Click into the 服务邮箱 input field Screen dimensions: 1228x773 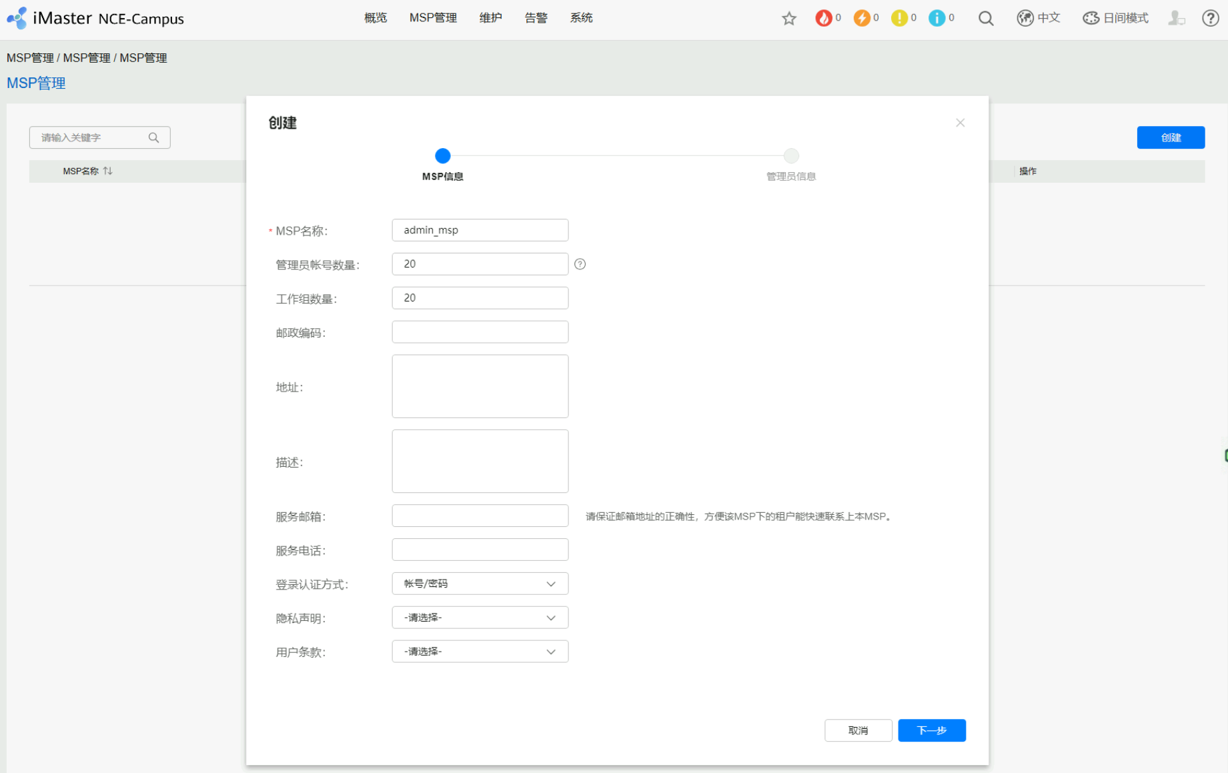click(x=480, y=516)
